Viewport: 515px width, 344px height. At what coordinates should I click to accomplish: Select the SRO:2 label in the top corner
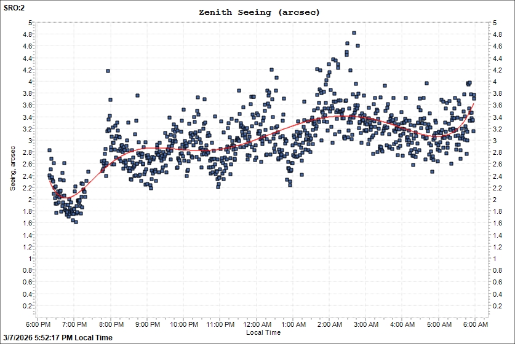[15, 9]
